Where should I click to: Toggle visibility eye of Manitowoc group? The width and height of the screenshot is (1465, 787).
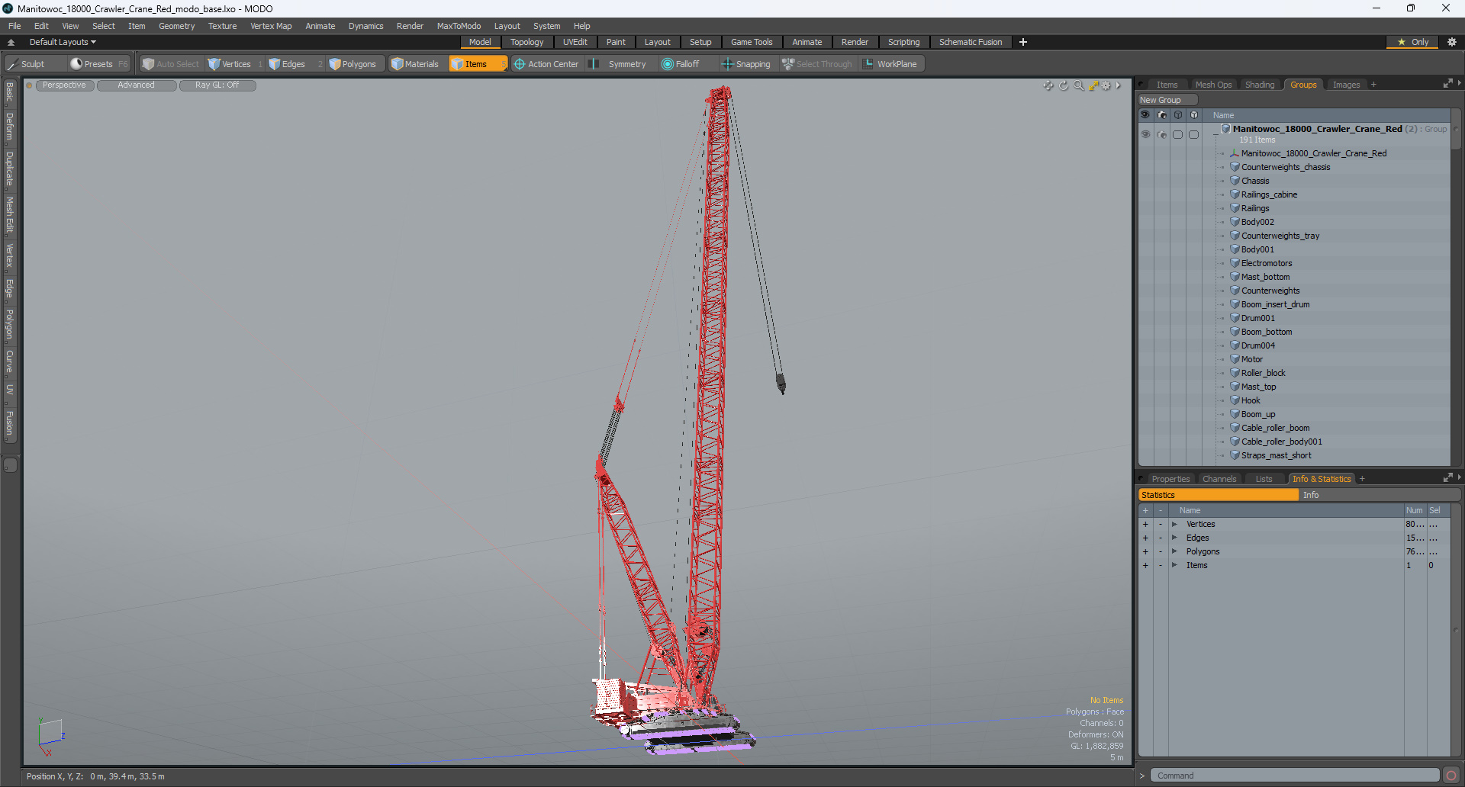click(x=1145, y=134)
